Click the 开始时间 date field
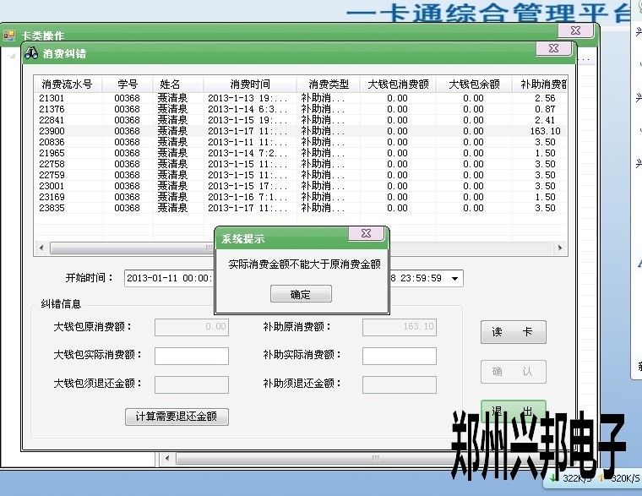The image size is (642, 496). point(169,278)
